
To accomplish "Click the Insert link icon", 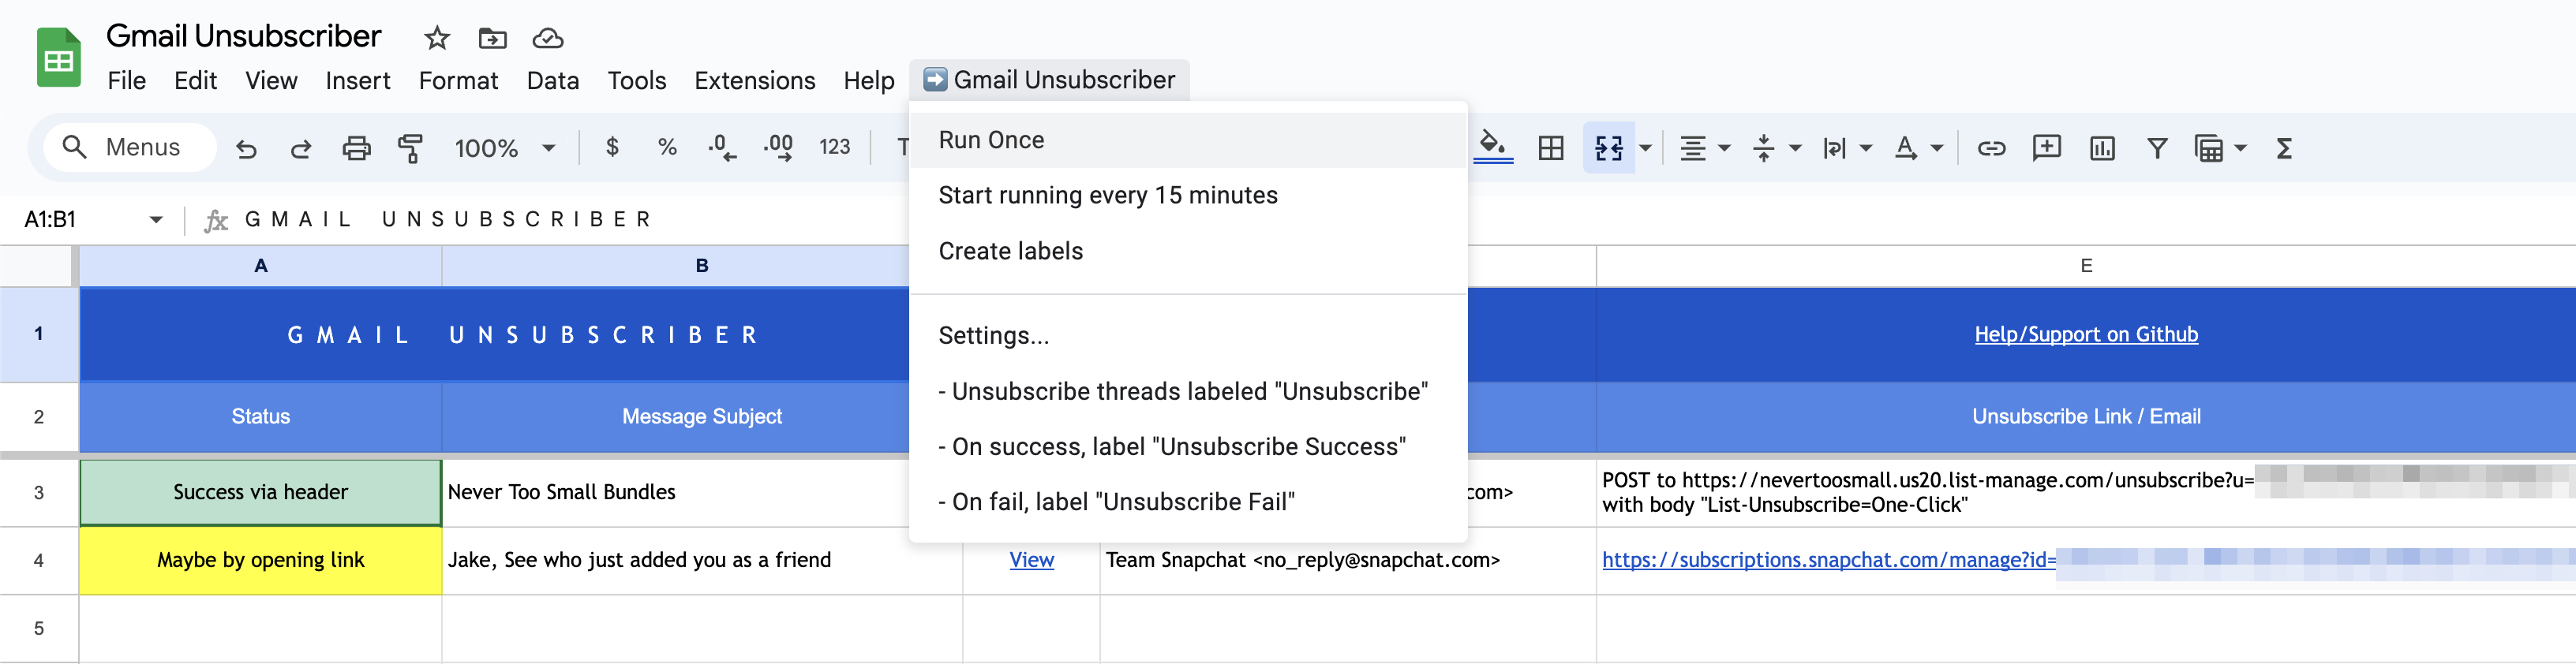I will 1991,147.
